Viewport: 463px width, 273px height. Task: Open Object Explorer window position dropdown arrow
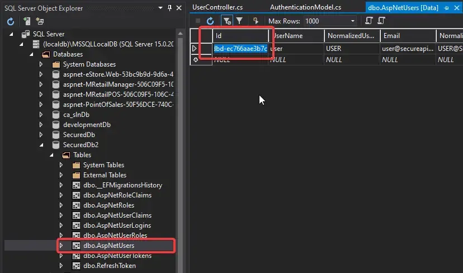(160, 8)
